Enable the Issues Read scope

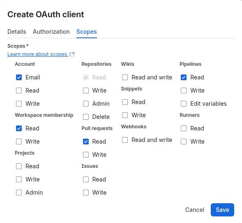pyautogui.click(x=86, y=179)
